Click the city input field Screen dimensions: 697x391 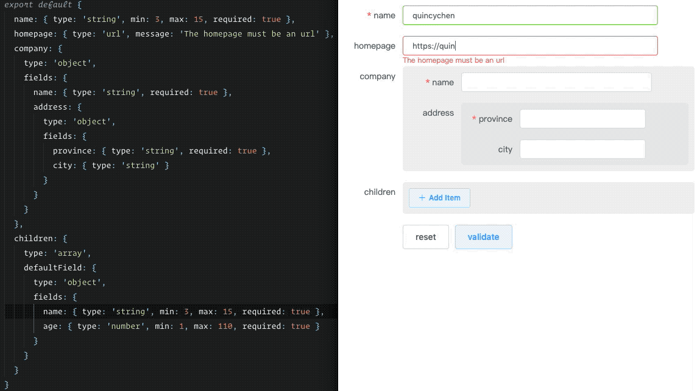pos(582,149)
